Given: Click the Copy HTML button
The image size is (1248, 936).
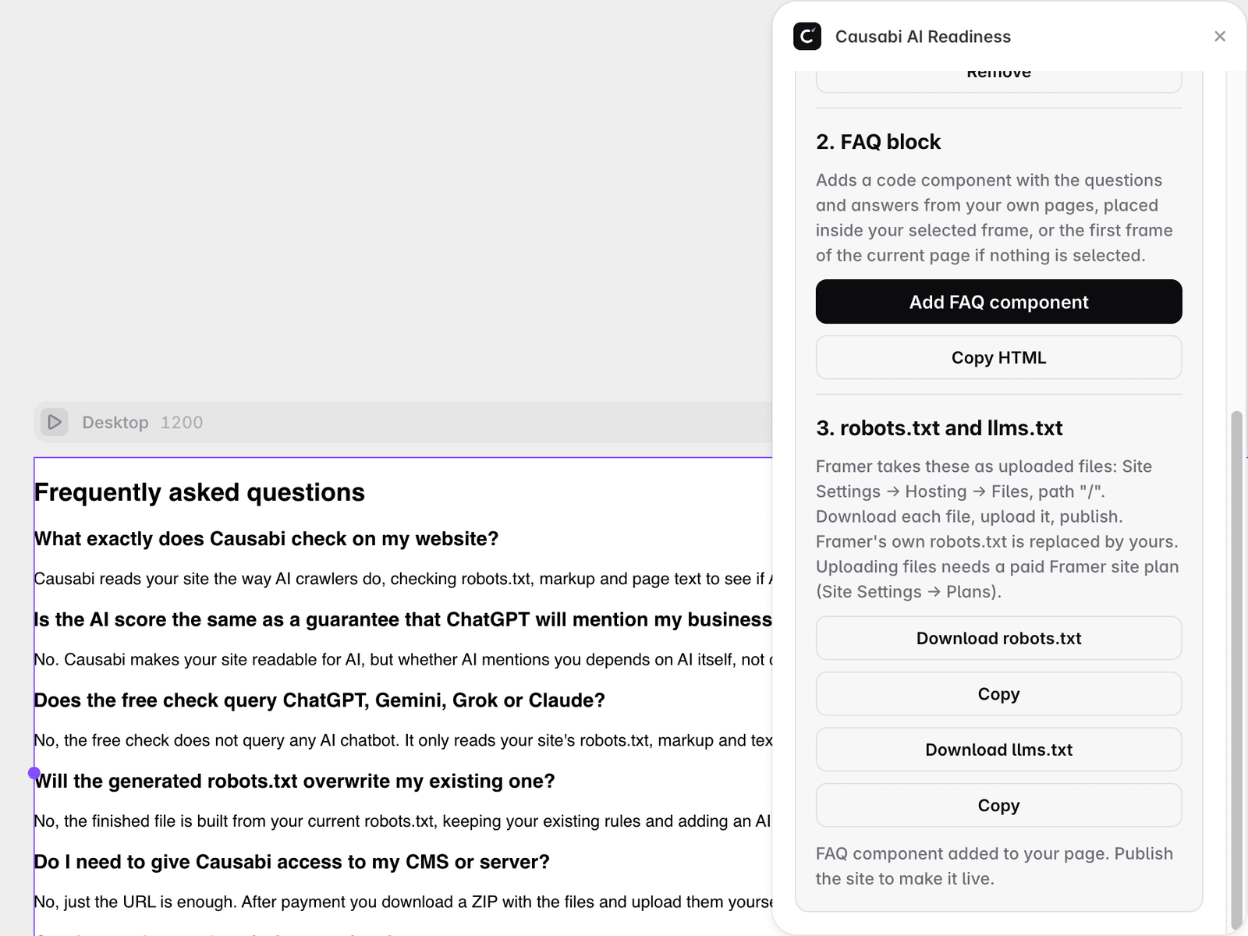Looking at the screenshot, I should click(998, 357).
